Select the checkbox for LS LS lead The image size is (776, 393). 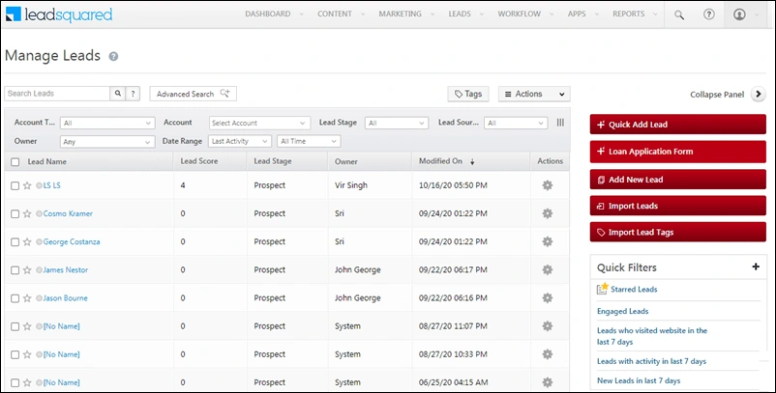(15, 185)
